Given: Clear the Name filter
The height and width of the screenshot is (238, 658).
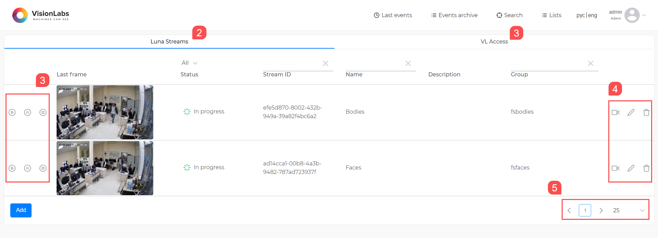Looking at the screenshot, I should (408, 63).
